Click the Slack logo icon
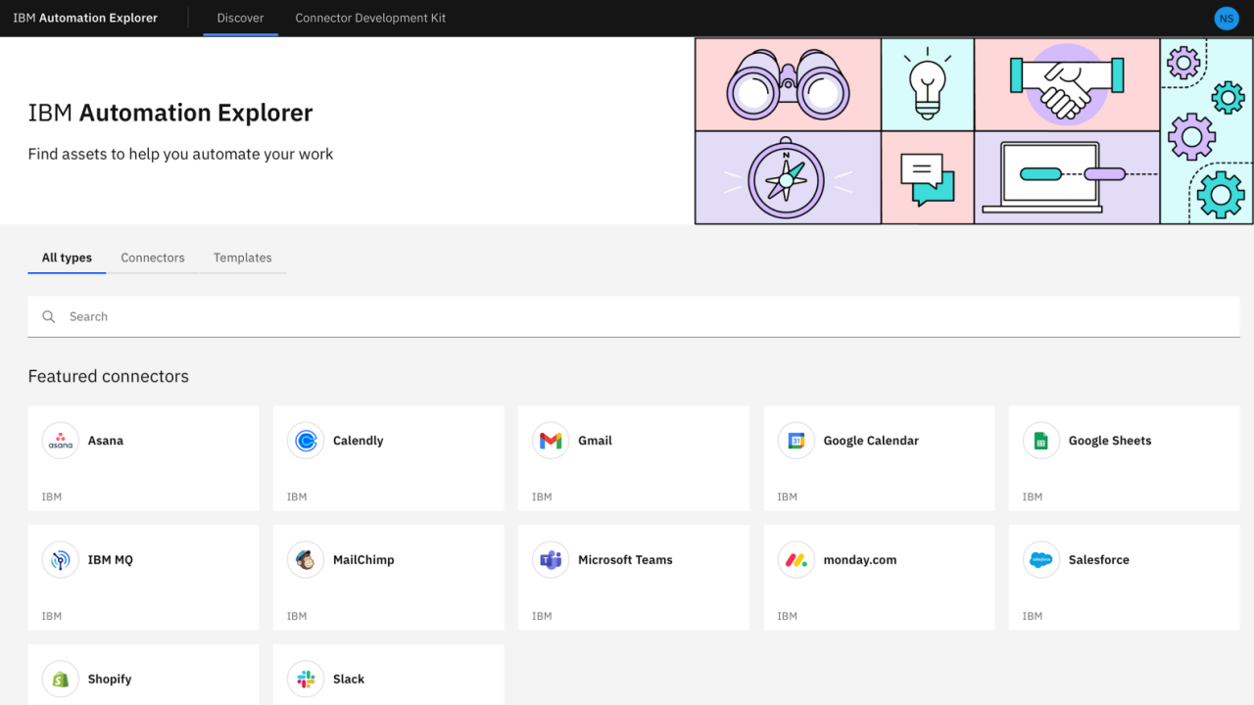The image size is (1254, 705). coord(306,679)
